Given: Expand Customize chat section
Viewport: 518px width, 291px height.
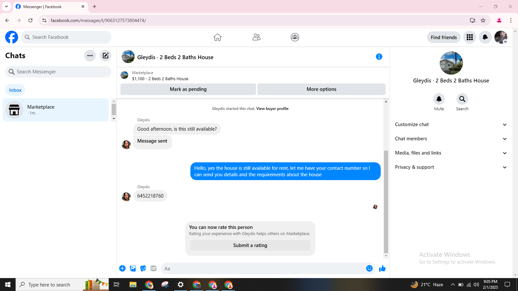Looking at the screenshot, I should (451, 124).
